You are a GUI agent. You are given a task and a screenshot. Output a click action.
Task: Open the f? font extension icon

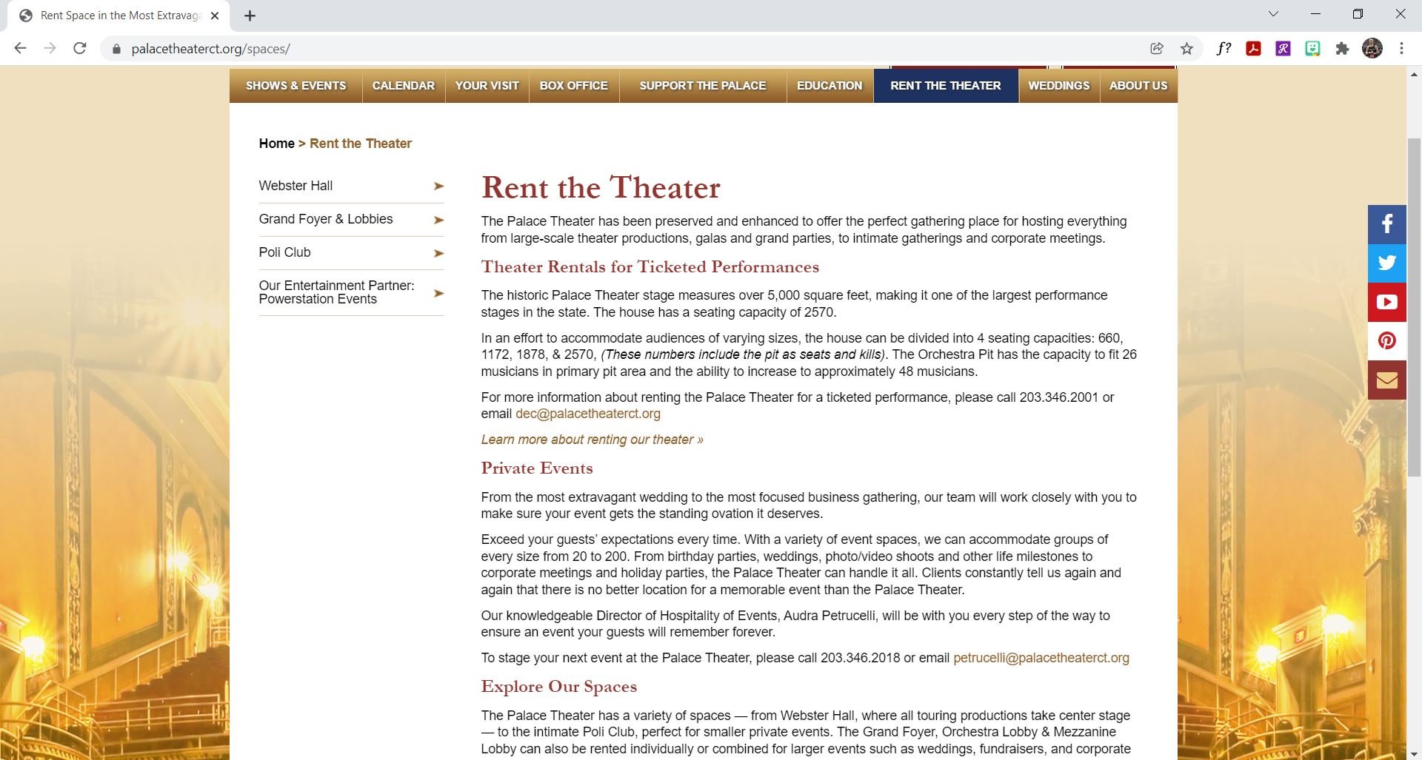point(1224,48)
